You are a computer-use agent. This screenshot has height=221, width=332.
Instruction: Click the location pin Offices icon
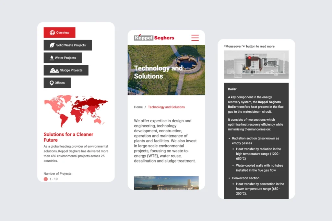52,83
